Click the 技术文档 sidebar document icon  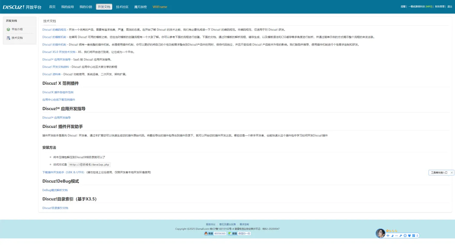(8, 38)
